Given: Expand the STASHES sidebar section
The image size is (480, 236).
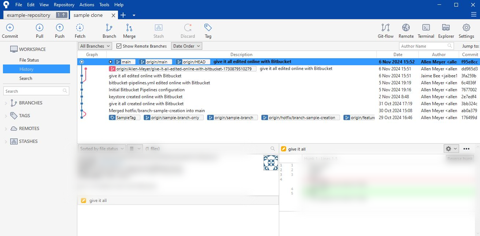Looking at the screenshot, I should (x=6, y=142).
